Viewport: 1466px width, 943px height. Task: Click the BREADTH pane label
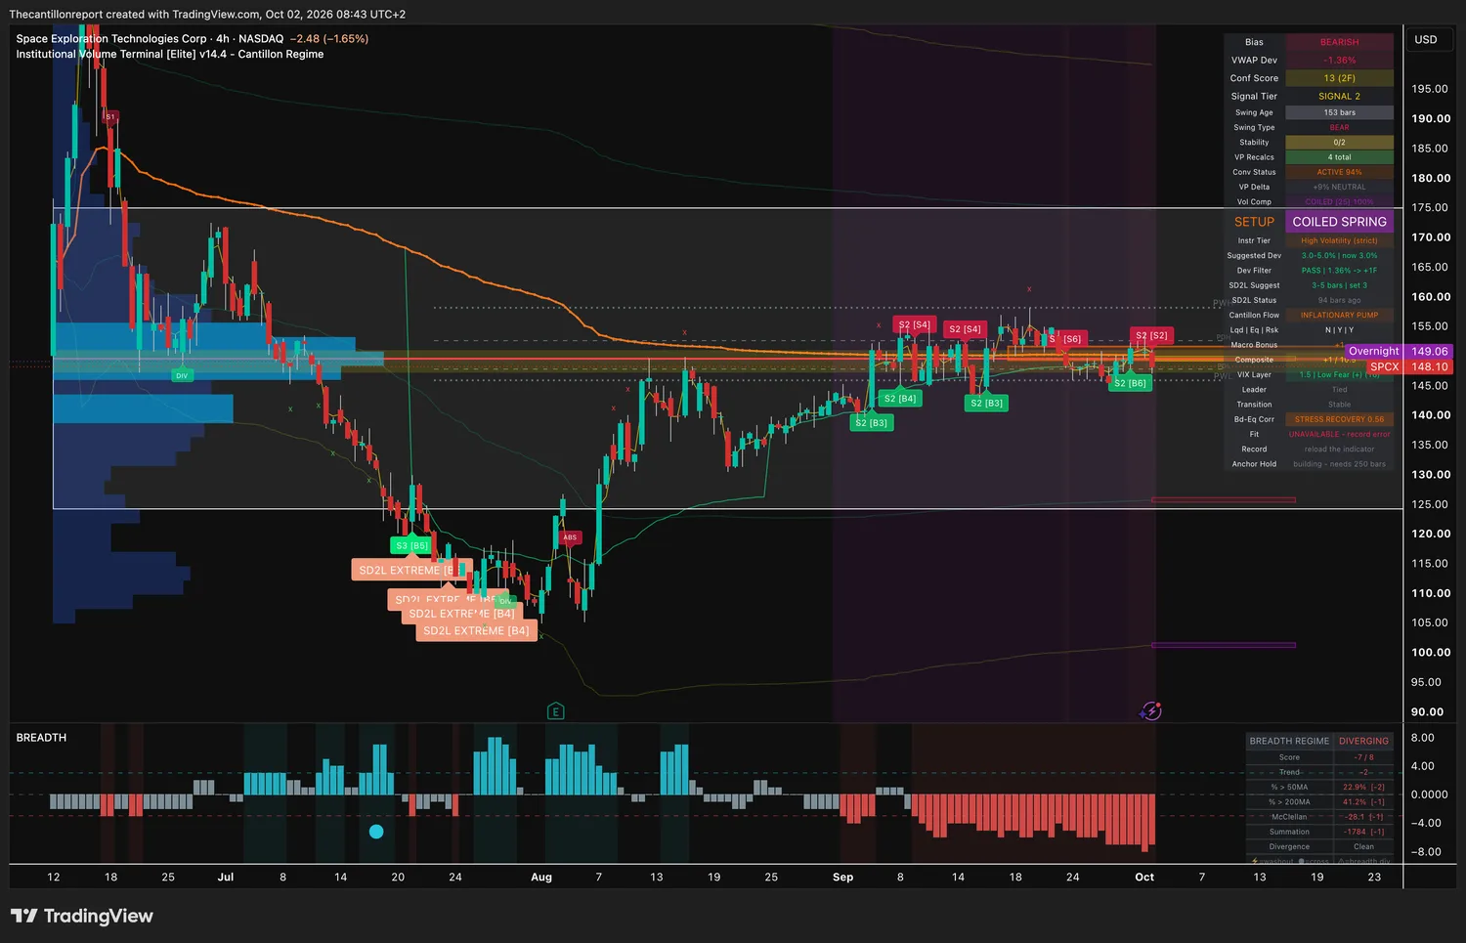41,738
